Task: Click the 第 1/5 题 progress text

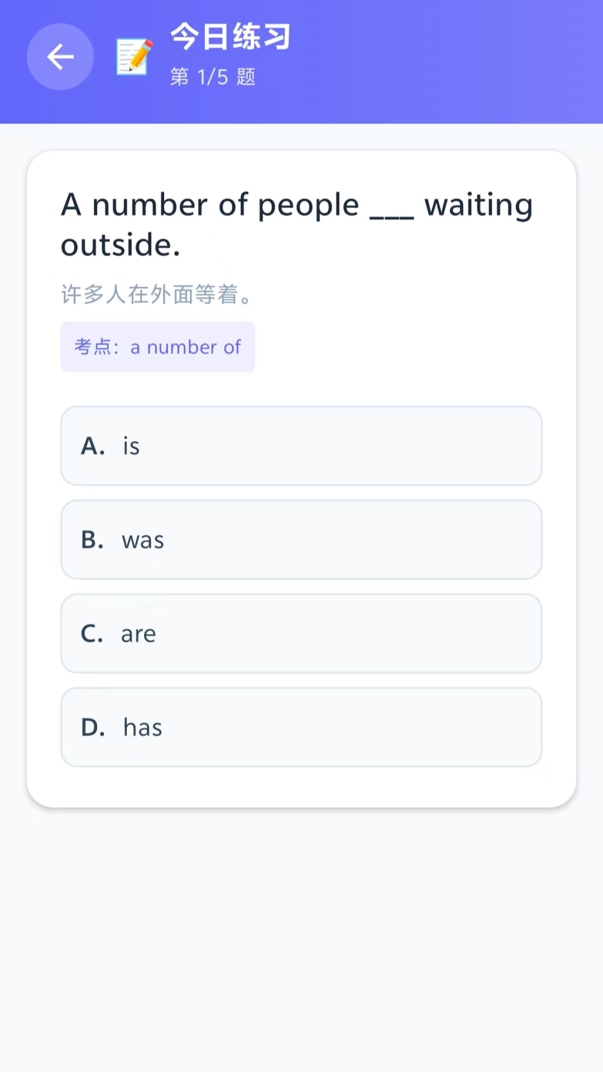Action: 213,76
